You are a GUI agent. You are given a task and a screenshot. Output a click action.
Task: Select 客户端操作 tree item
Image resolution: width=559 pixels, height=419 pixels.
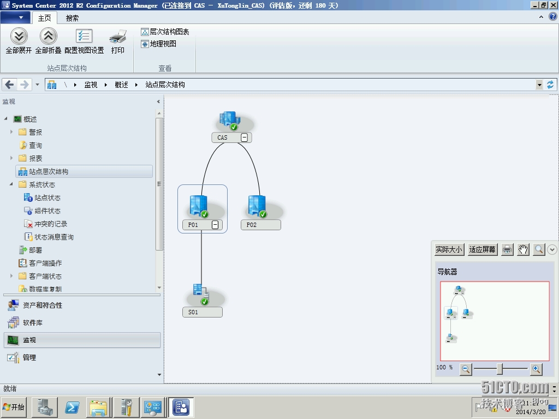click(x=40, y=263)
